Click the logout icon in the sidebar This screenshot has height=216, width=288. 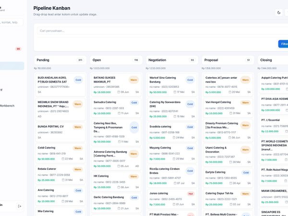tap(20, 206)
